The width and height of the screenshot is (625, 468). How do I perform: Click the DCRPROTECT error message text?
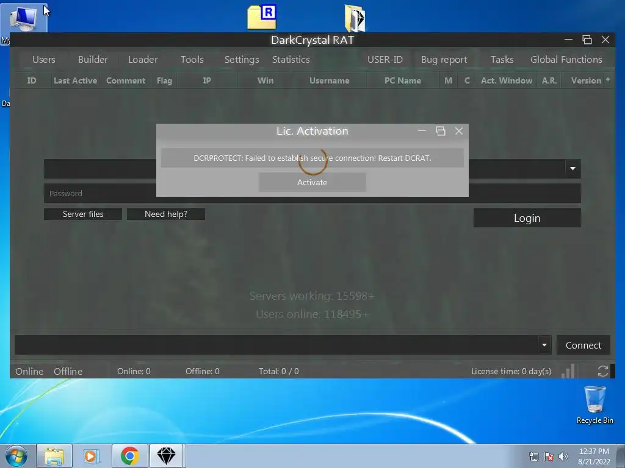pos(312,158)
